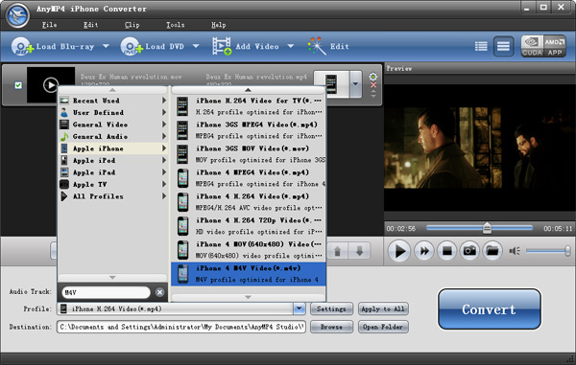This screenshot has height=365, width=576.
Task: Take a snapshot with camera icon
Action: [469, 251]
